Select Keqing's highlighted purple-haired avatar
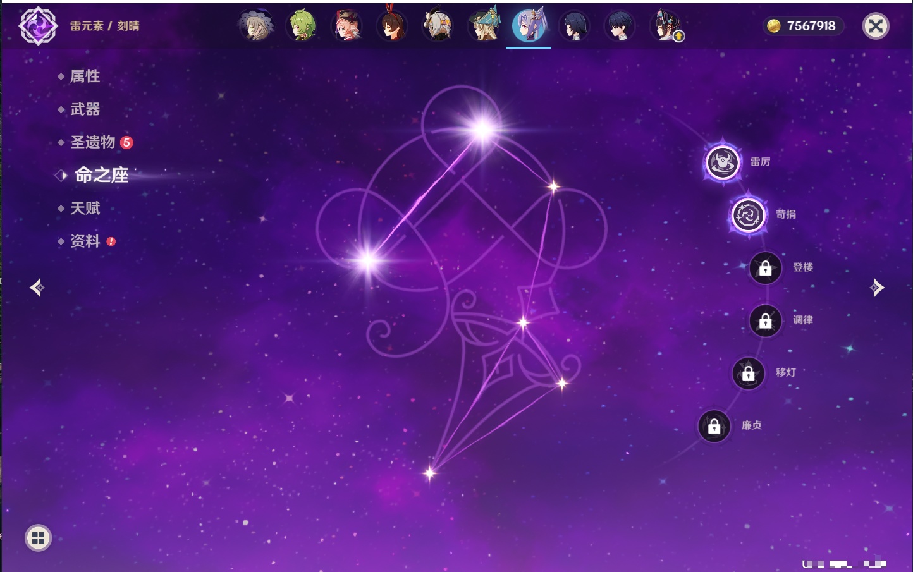913x572 pixels. point(529,26)
